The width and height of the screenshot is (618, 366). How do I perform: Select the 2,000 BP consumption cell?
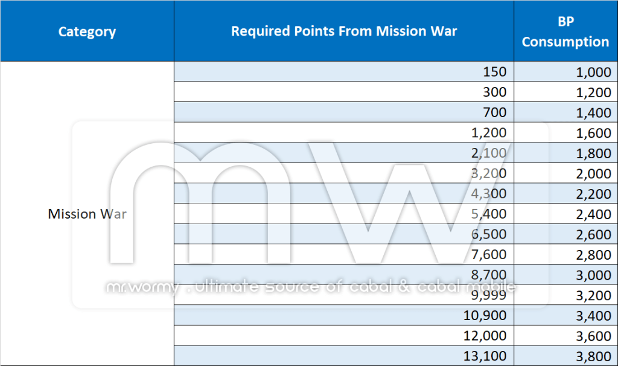[565, 173]
